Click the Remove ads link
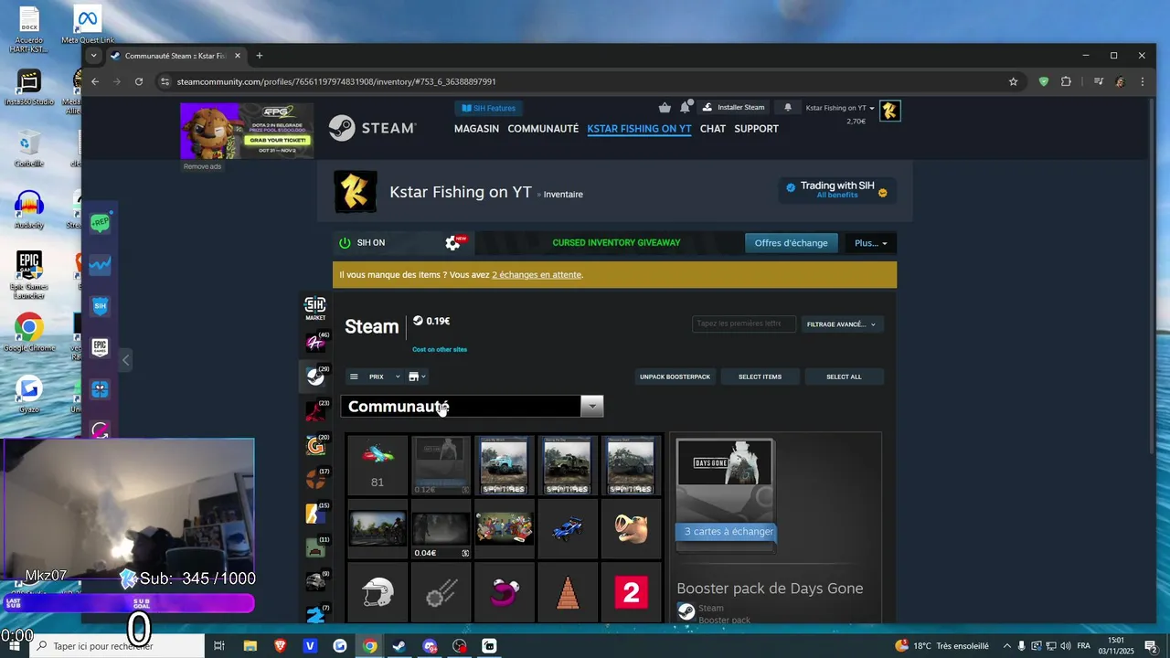Image resolution: width=1170 pixels, height=658 pixels. [x=202, y=166]
